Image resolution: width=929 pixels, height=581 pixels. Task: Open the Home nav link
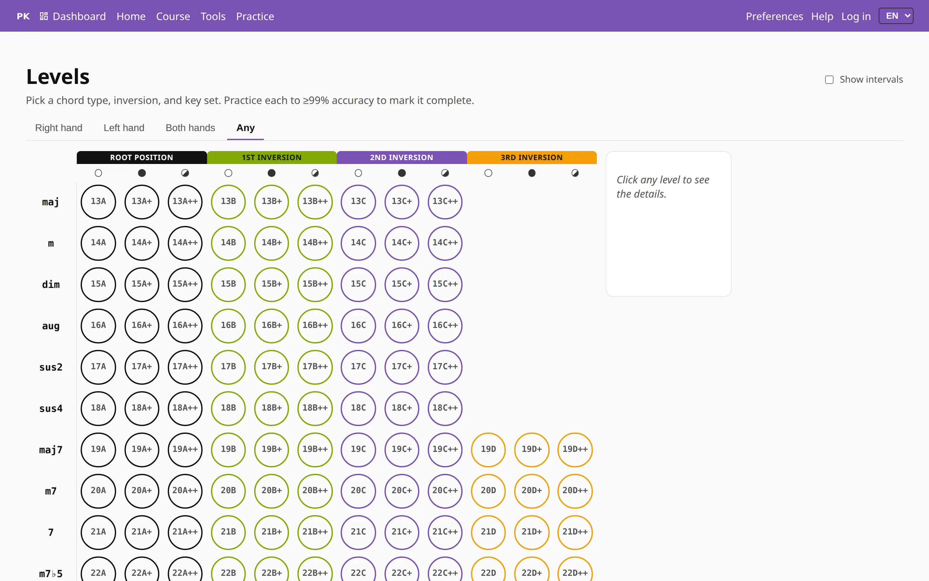(x=131, y=16)
